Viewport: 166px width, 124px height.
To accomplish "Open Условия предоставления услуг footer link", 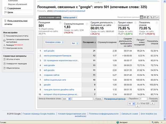I will tap(72, 114).
